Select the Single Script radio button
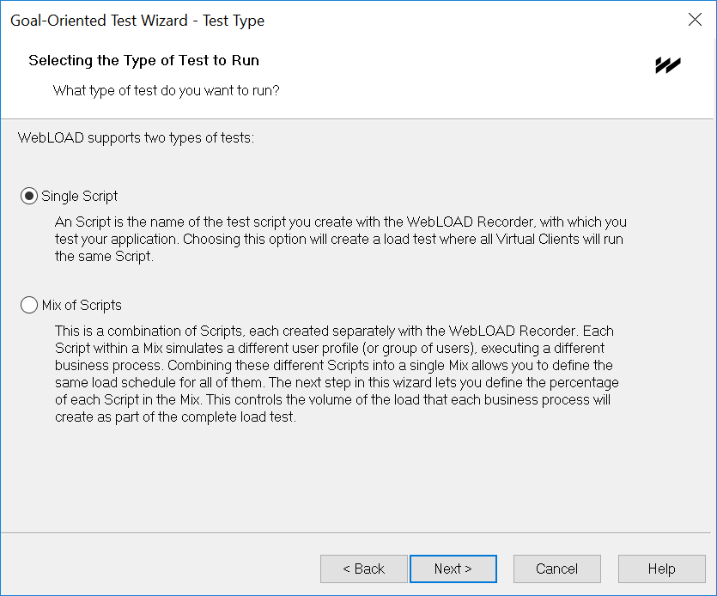 [29, 196]
